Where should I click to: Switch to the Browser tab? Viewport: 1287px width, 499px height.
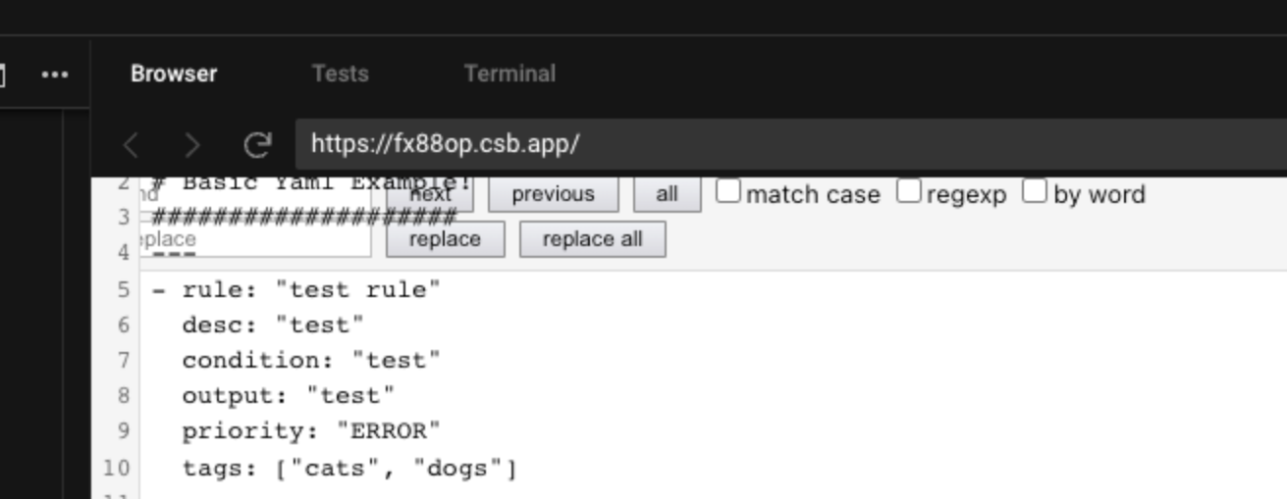point(174,74)
